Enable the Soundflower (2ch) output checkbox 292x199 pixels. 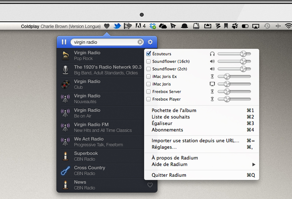tap(148, 69)
